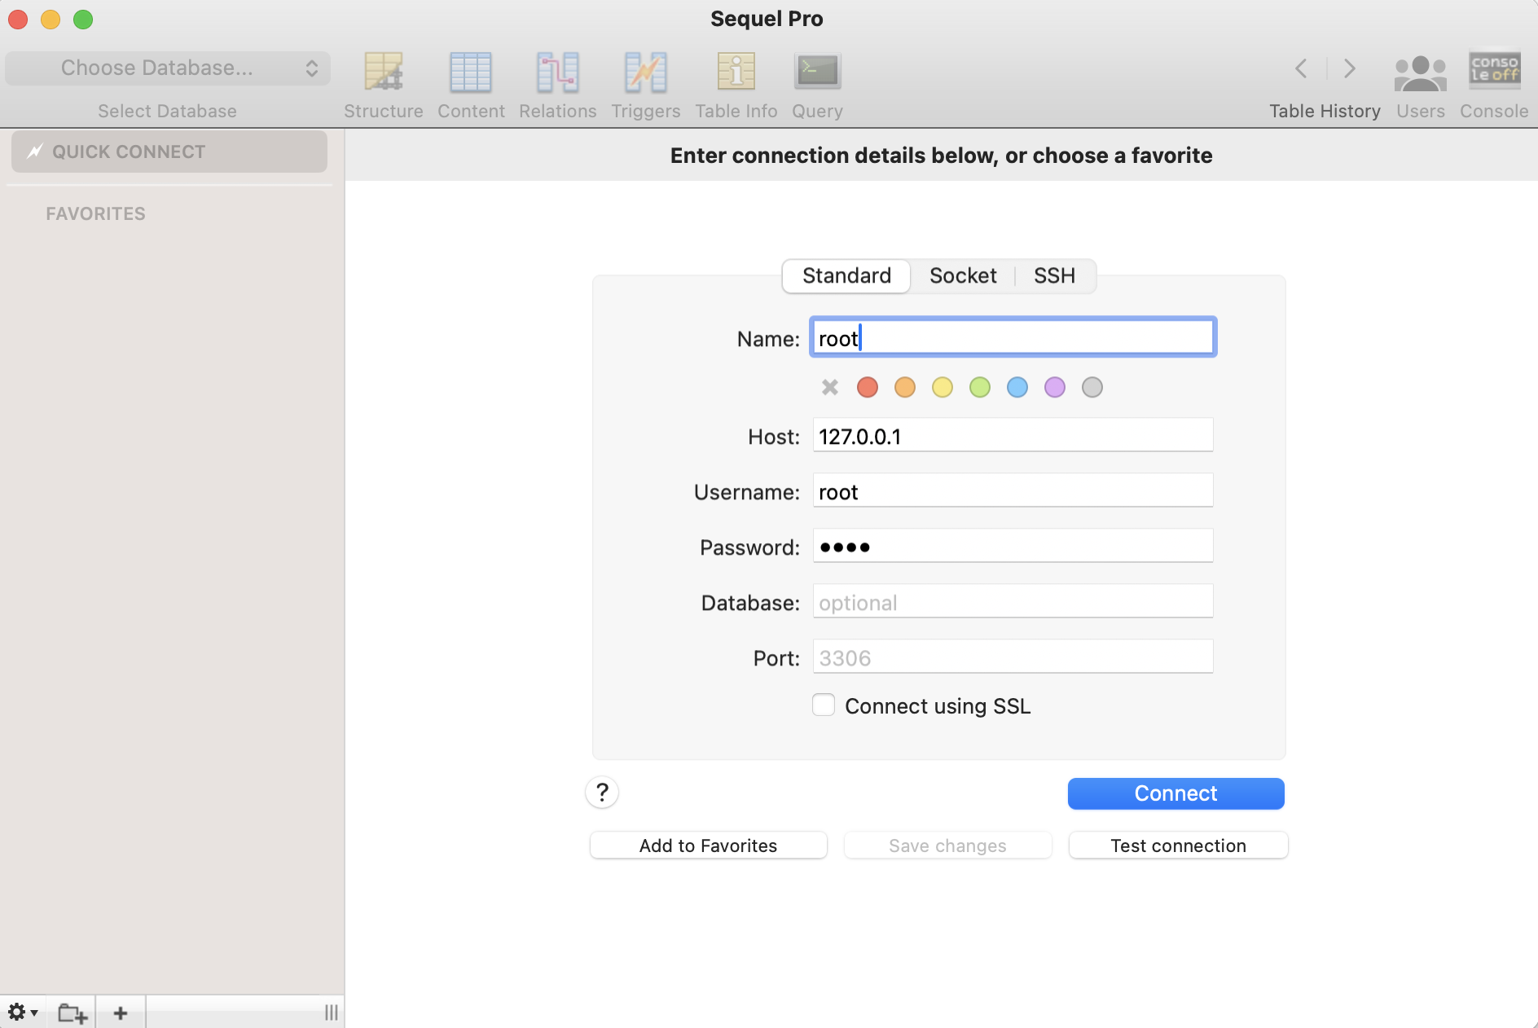Click Add to Favorites
Screen dimensions: 1538x1028
click(709, 846)
